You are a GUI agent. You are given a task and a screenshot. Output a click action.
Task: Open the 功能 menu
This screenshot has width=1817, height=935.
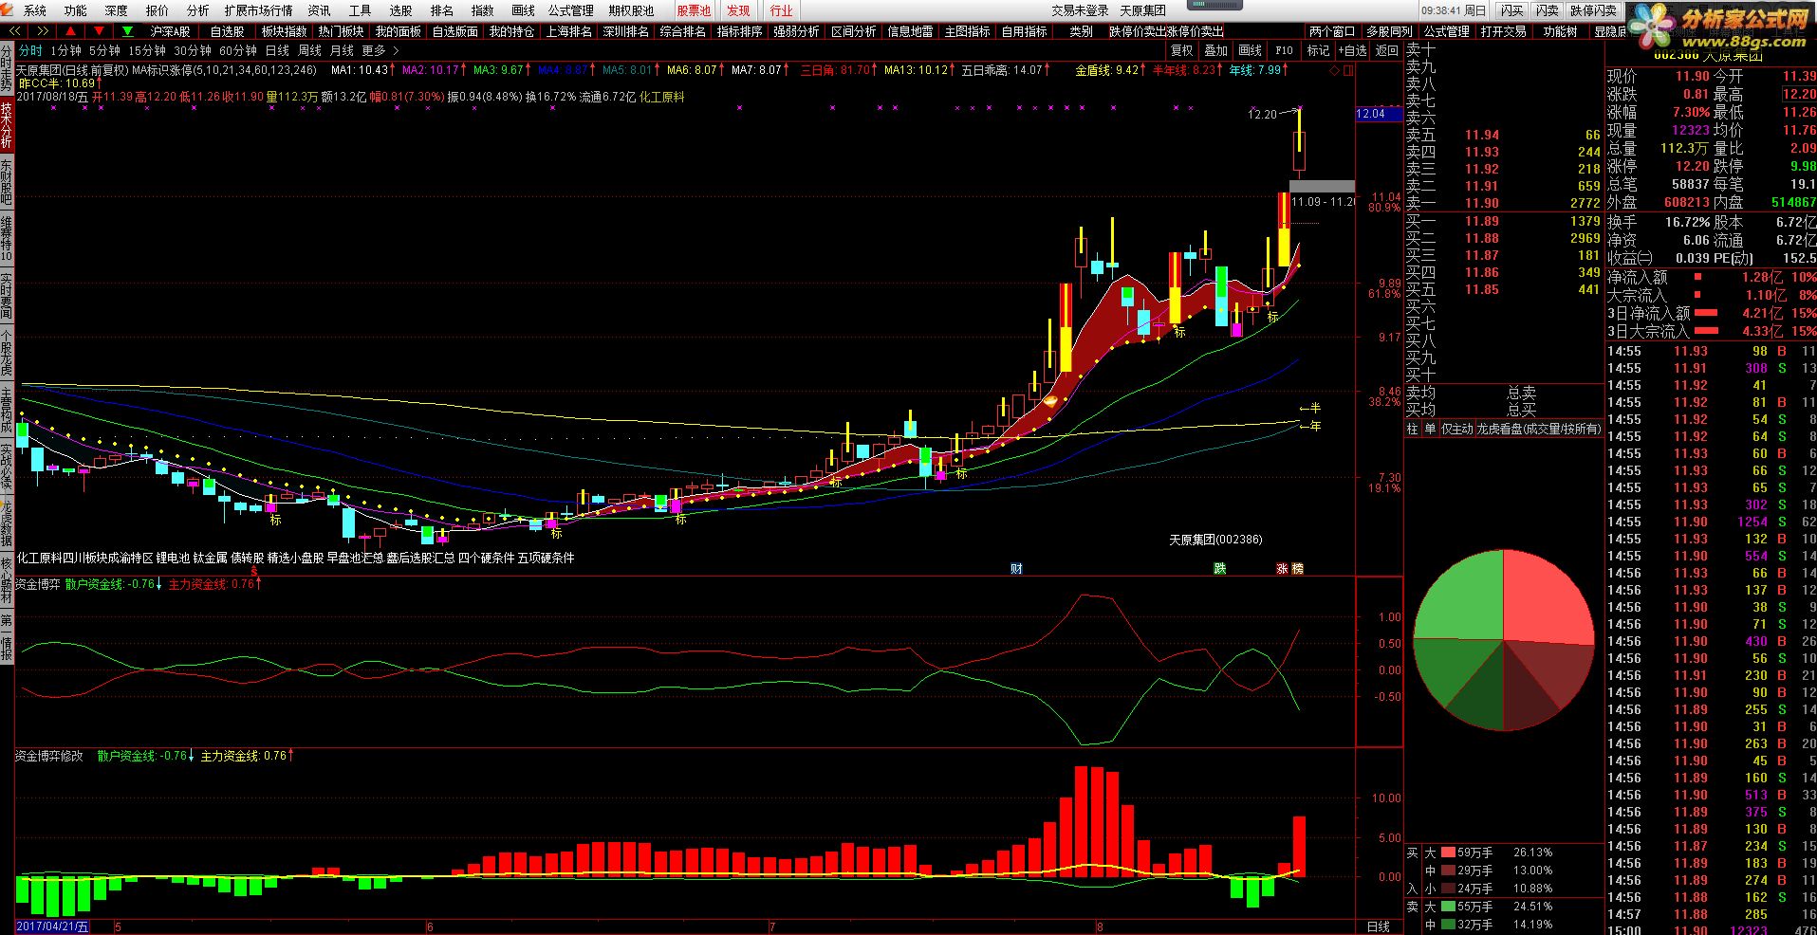pyautogui.click(x=76, y=10)
